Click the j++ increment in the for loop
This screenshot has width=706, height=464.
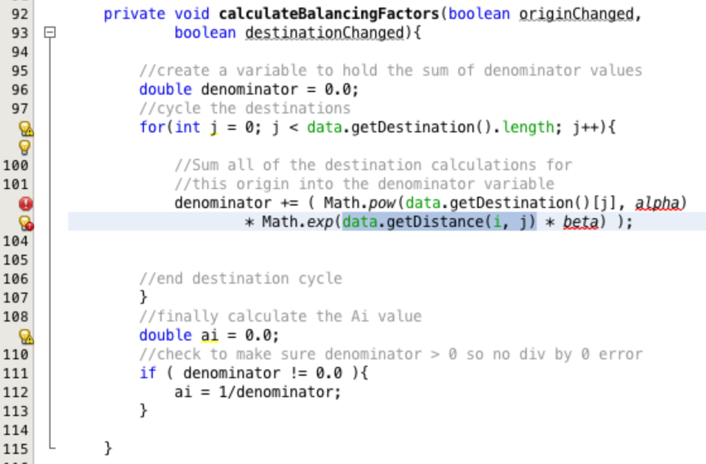[x=590, y=127]
